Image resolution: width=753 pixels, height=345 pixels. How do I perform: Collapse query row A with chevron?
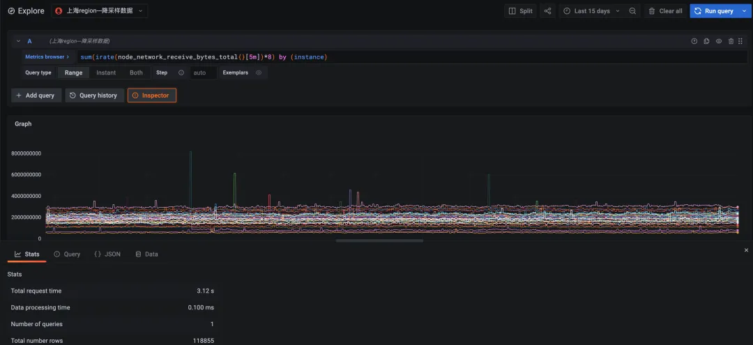tap(18, 41)
